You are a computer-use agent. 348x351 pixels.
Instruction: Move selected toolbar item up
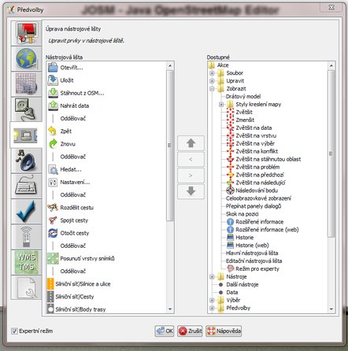(191, 143)
